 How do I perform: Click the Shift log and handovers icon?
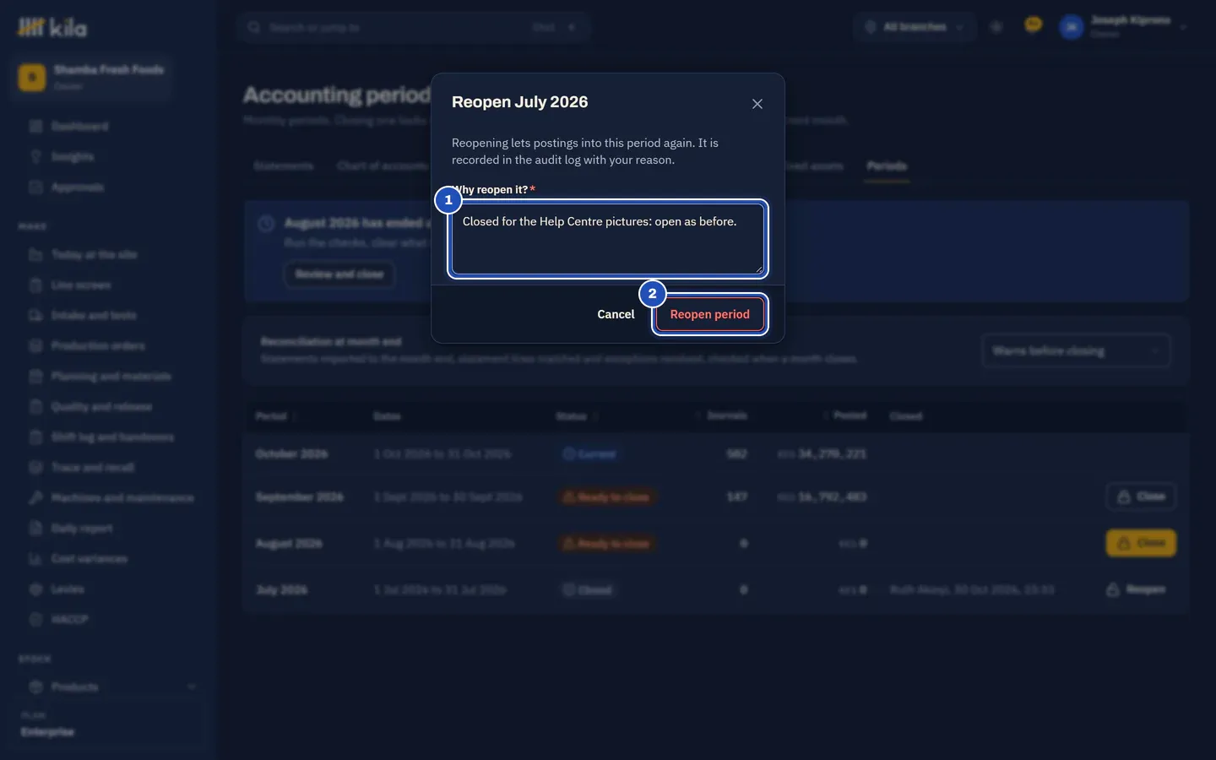pyautogui.click(x=35, y=437)
